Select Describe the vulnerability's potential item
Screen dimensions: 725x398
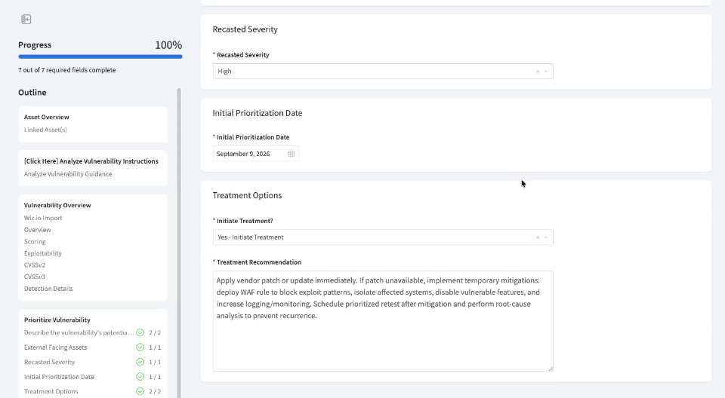click(x=79, y=332)
